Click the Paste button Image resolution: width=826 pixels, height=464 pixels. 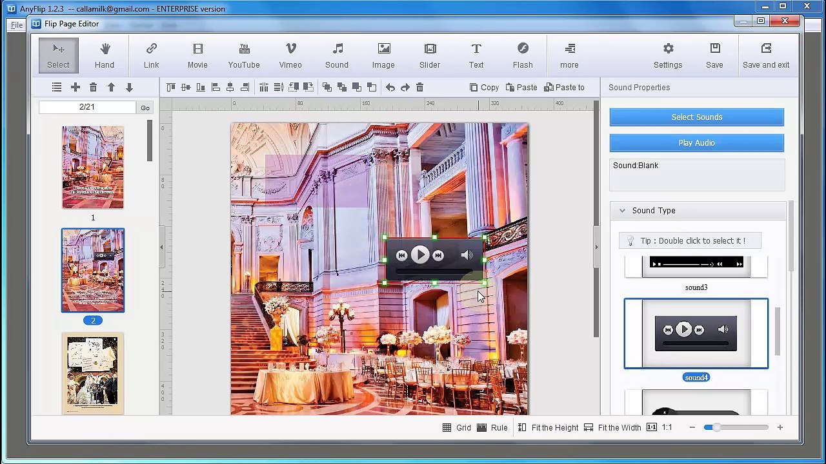click(521, 87)
